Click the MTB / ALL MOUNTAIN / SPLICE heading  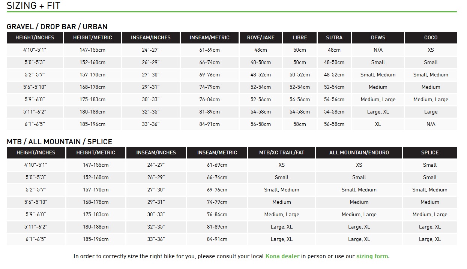pyautogui.click(x=59, y=142)
